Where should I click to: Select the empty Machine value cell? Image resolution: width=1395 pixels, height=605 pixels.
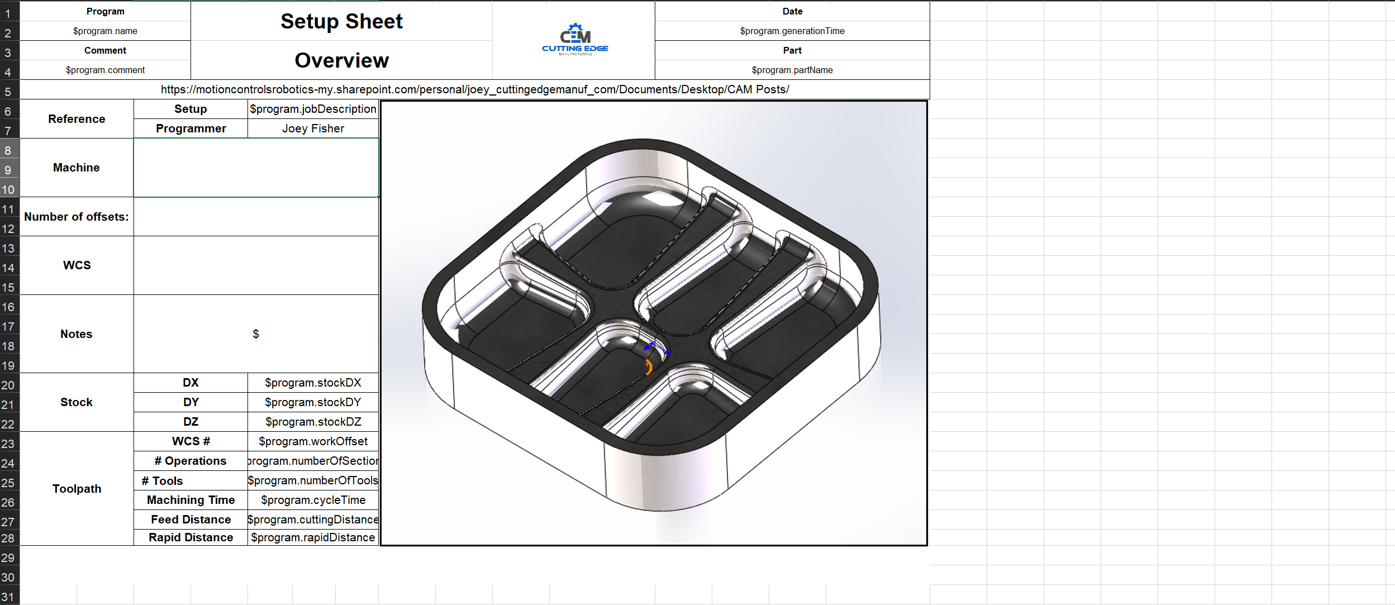(x=256, y=168)
